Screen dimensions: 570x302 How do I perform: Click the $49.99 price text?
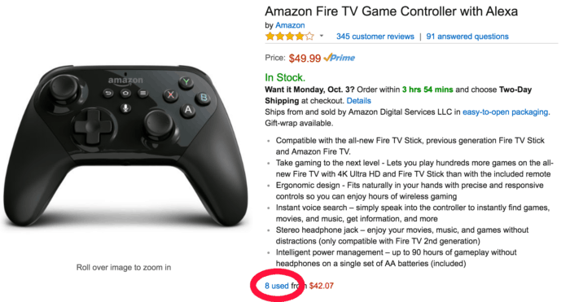point(305,58)
